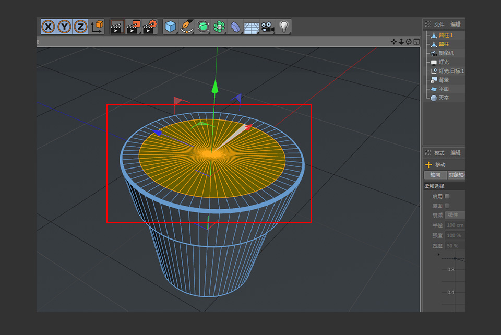This screenshot has height=335, width=501.
Task: Open the 衰减 falloff dropdown showing 线性
Action: 454,215
